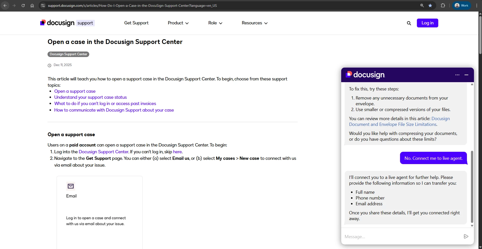The image size is (482, 249).
Task: Click the 'Dec 11, 2025' date text
Action: (63, 65)
